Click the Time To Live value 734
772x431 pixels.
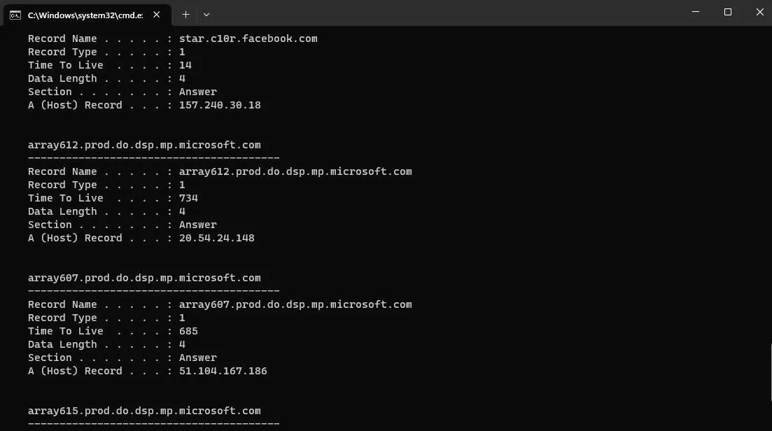[188, 198]
